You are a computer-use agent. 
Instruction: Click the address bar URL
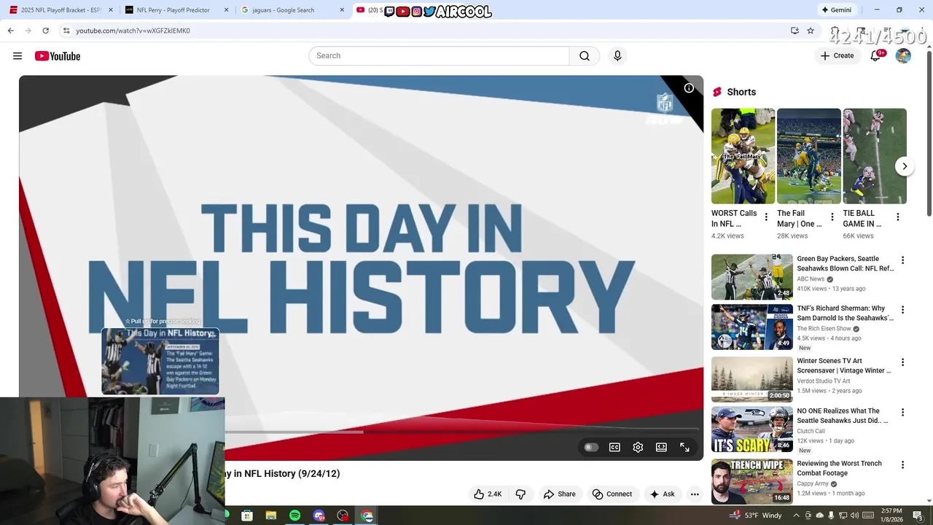click(x=133, y=31)
